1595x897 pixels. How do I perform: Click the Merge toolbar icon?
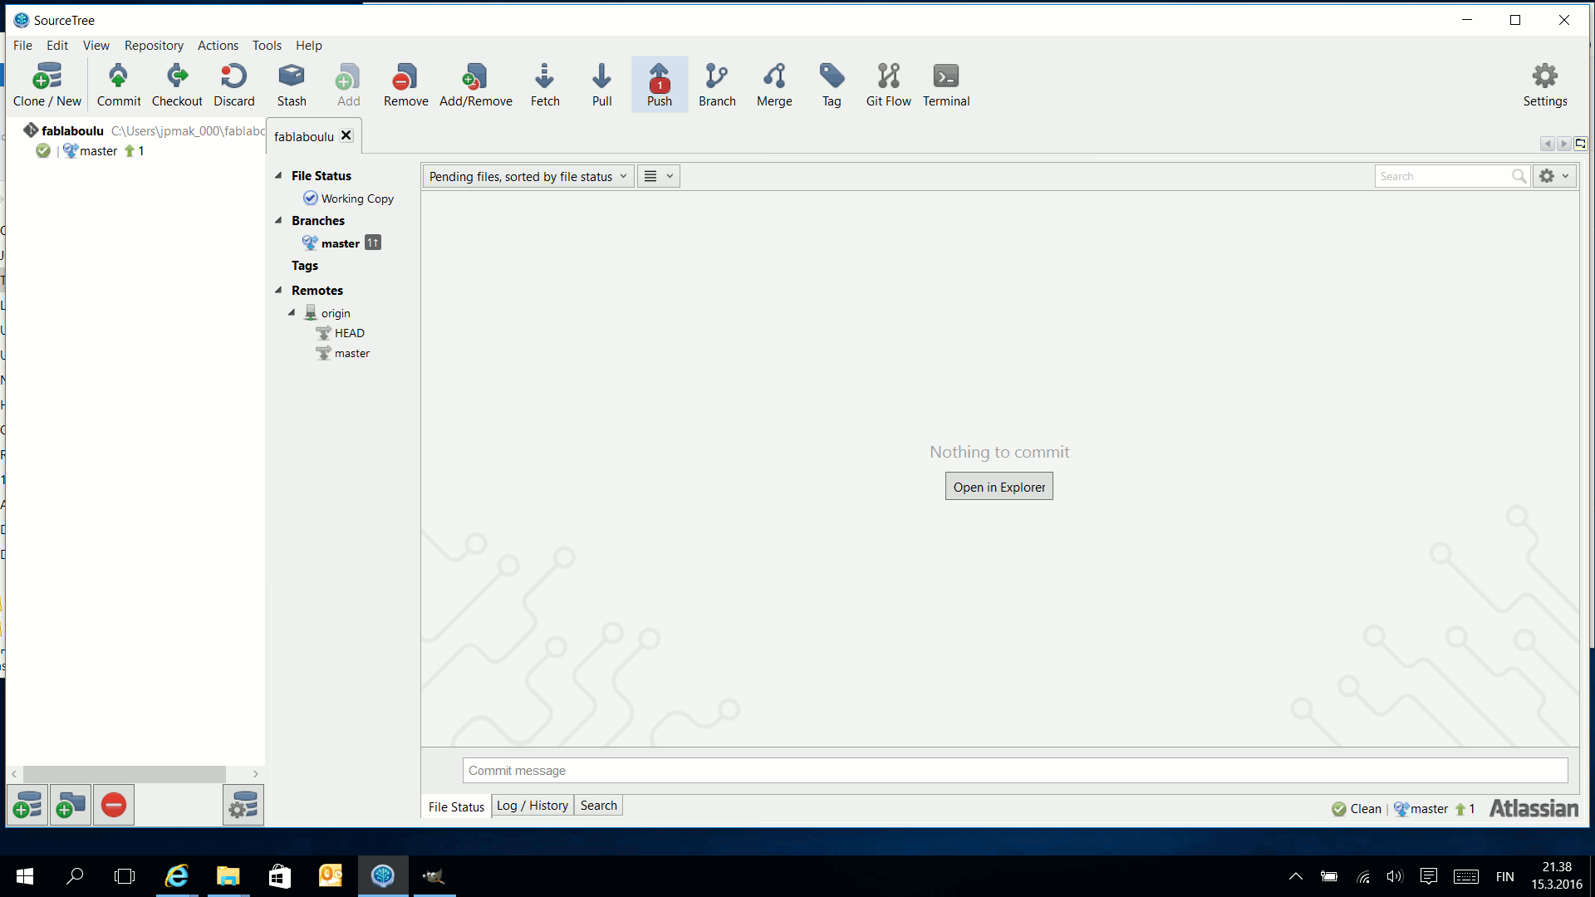click(774, 85)
